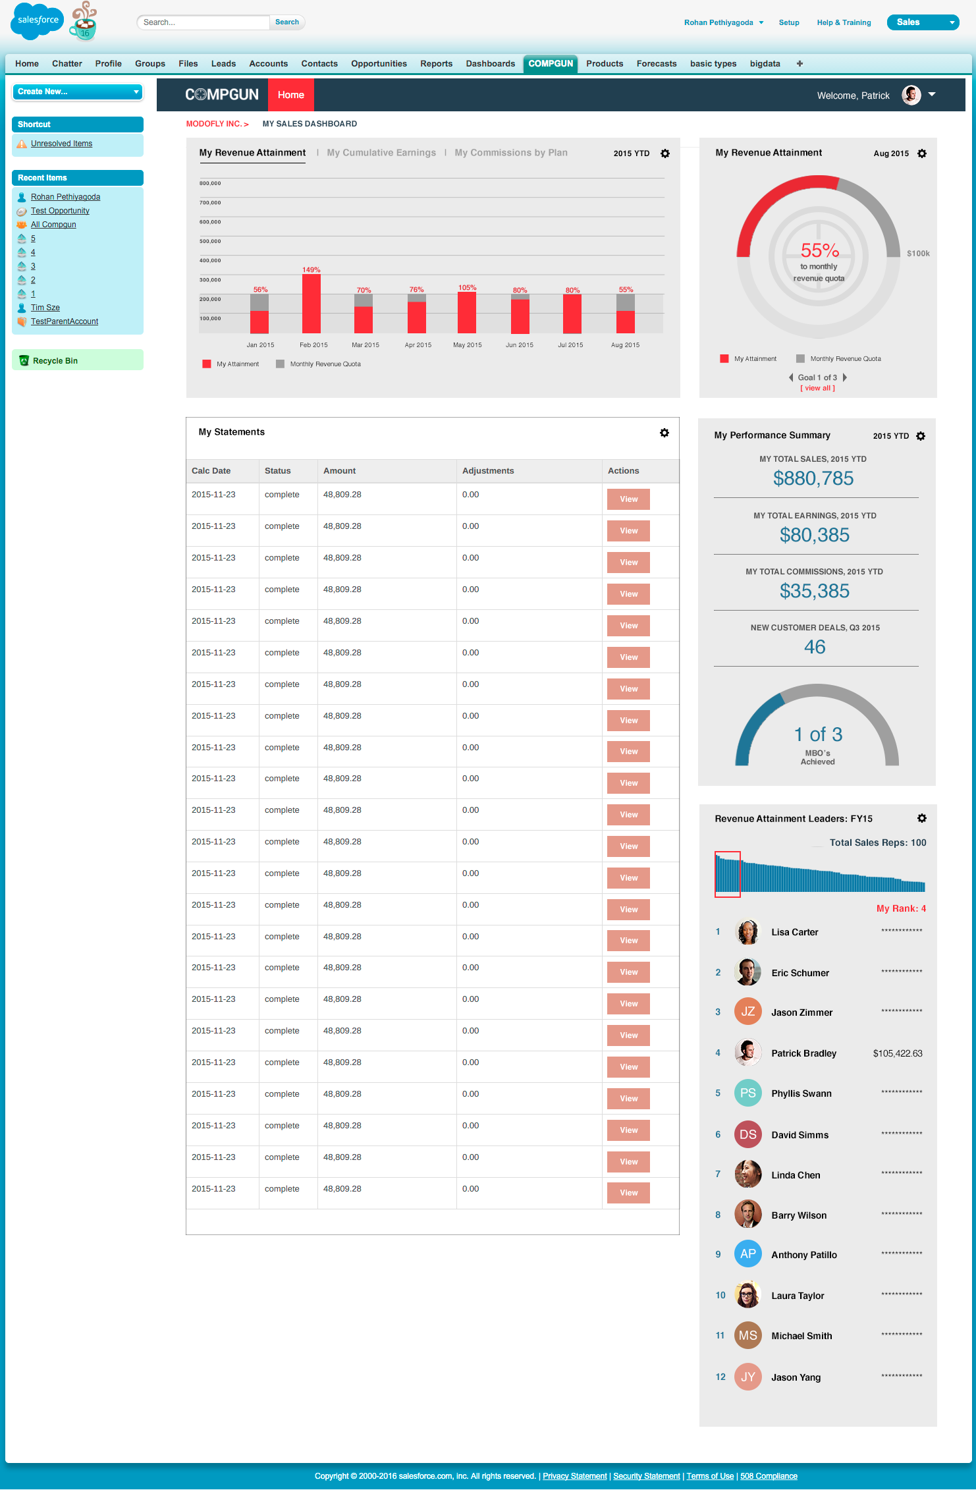The height and width of the screenshot is (1490, 976).
Task: Open TestParentAccount recent item
Action: (64, 321)
